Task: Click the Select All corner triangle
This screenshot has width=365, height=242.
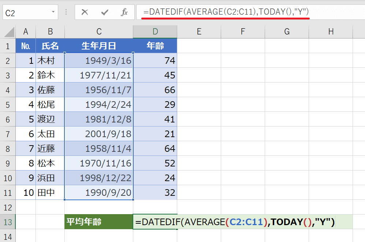Action: [x=9, y=32]
